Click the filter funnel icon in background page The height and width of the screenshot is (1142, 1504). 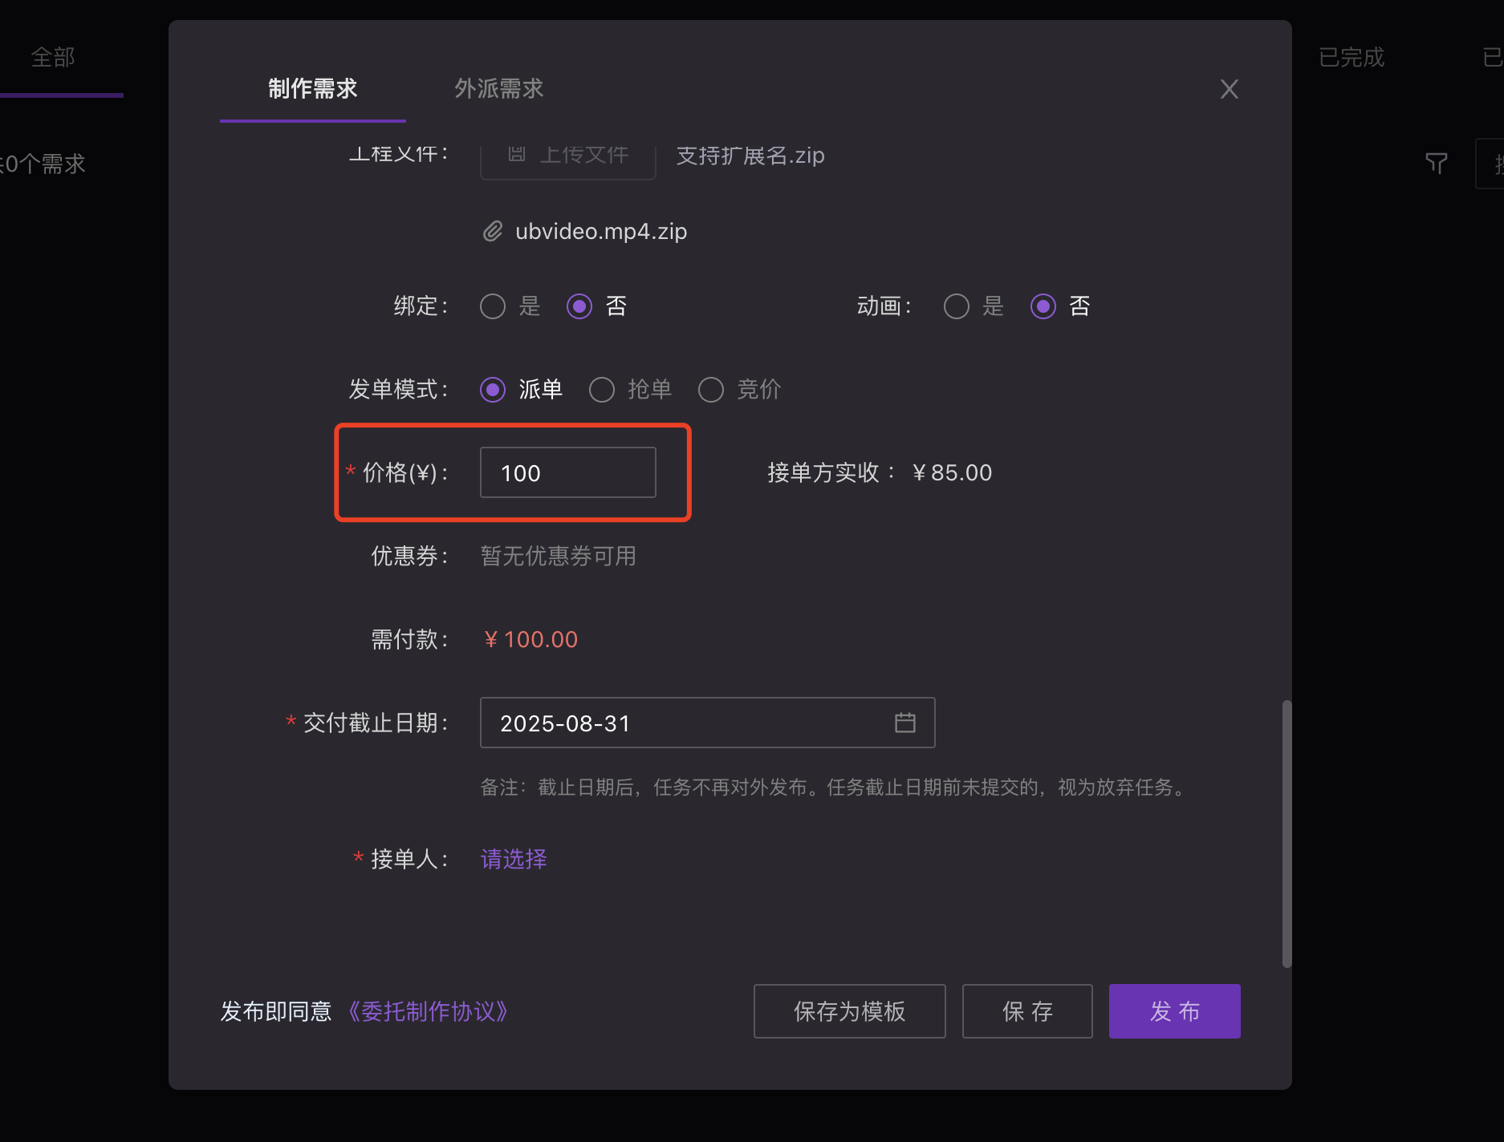click(1436, 164)
